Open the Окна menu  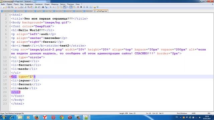pyautogui.click(x=77, y=4)
